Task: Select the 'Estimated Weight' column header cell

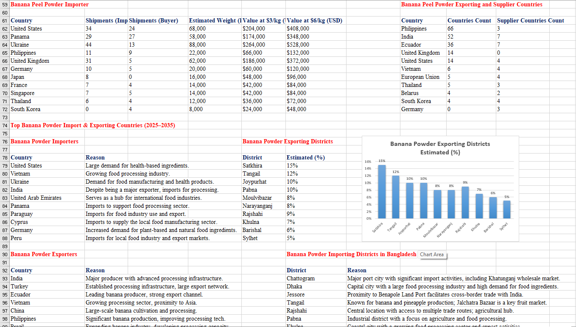Action: click(215, 20)
